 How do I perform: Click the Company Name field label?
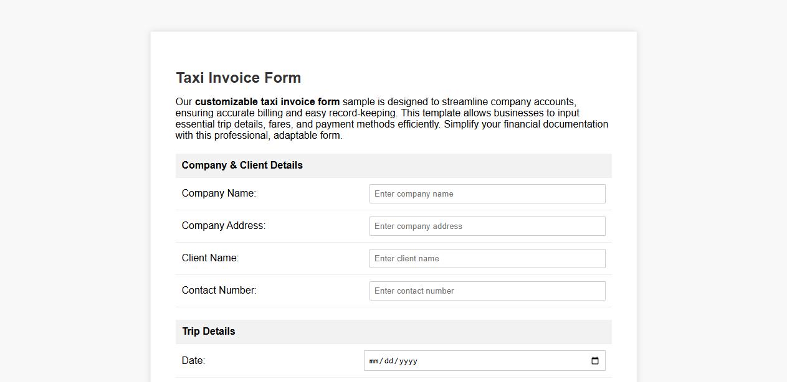click(219, 193)
